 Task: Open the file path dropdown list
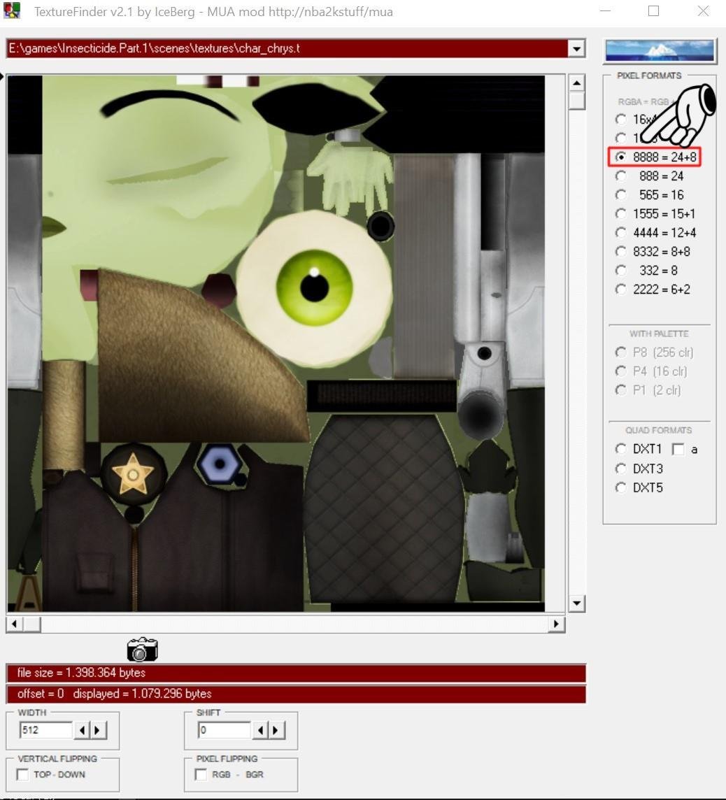tap(576, 49)
